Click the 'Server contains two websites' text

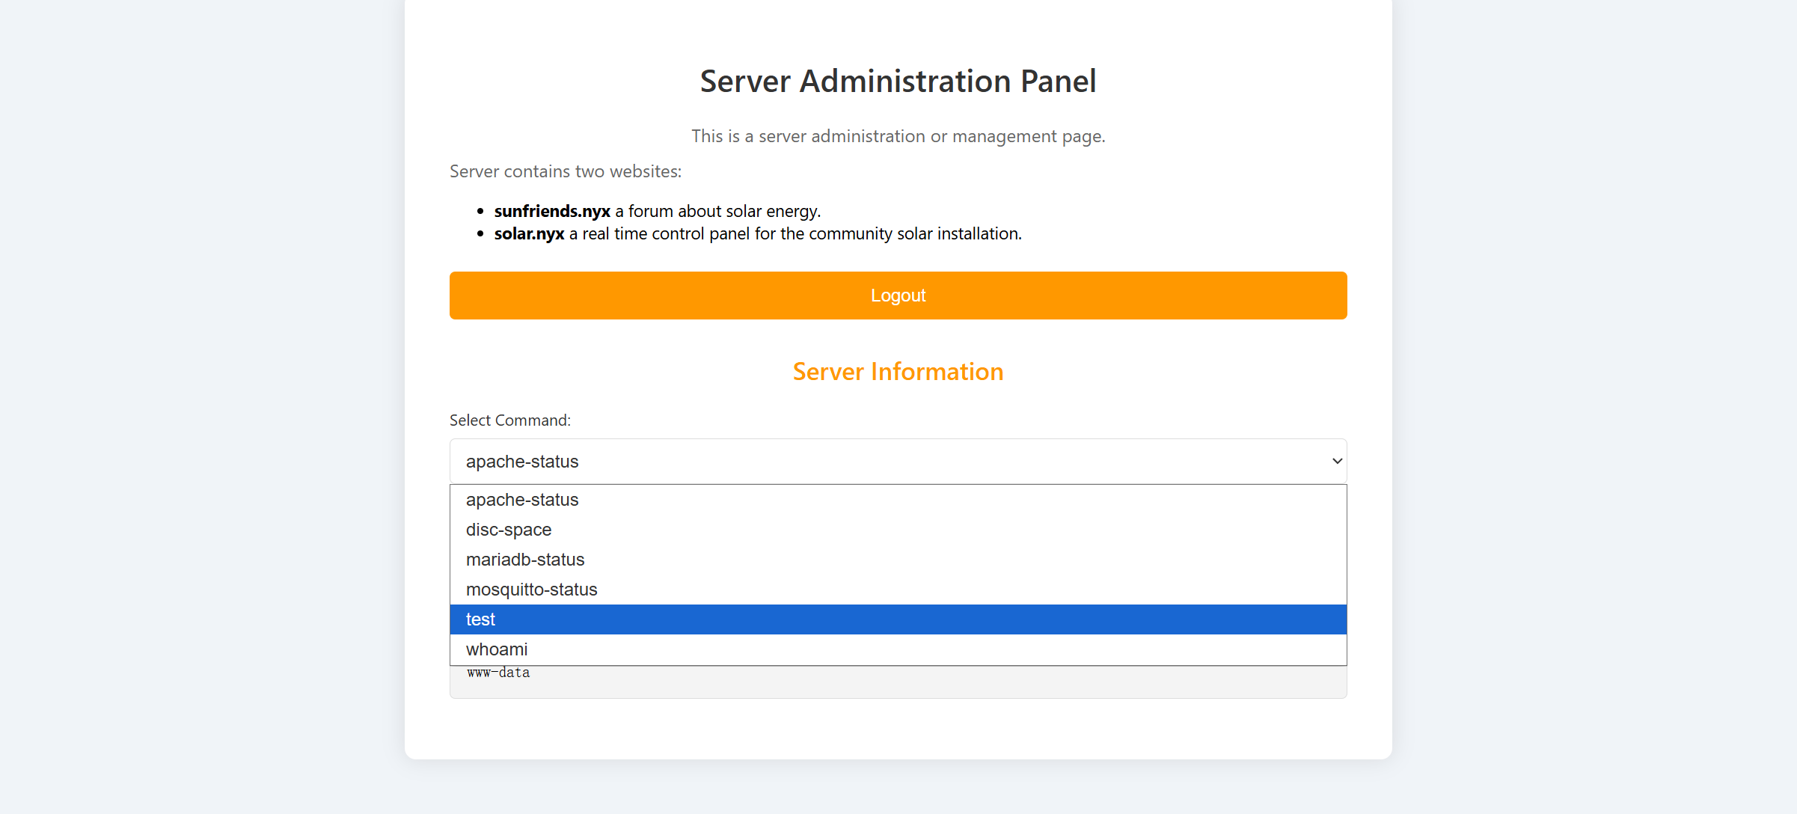click(566, 171)
